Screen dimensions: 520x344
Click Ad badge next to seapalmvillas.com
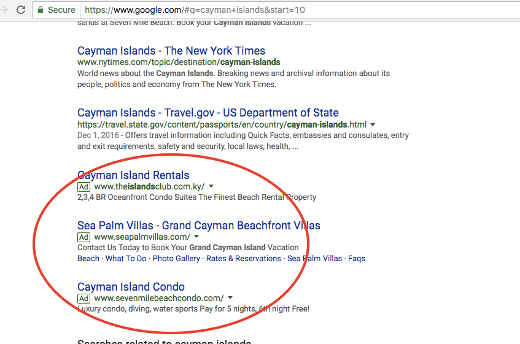[83, 237]
